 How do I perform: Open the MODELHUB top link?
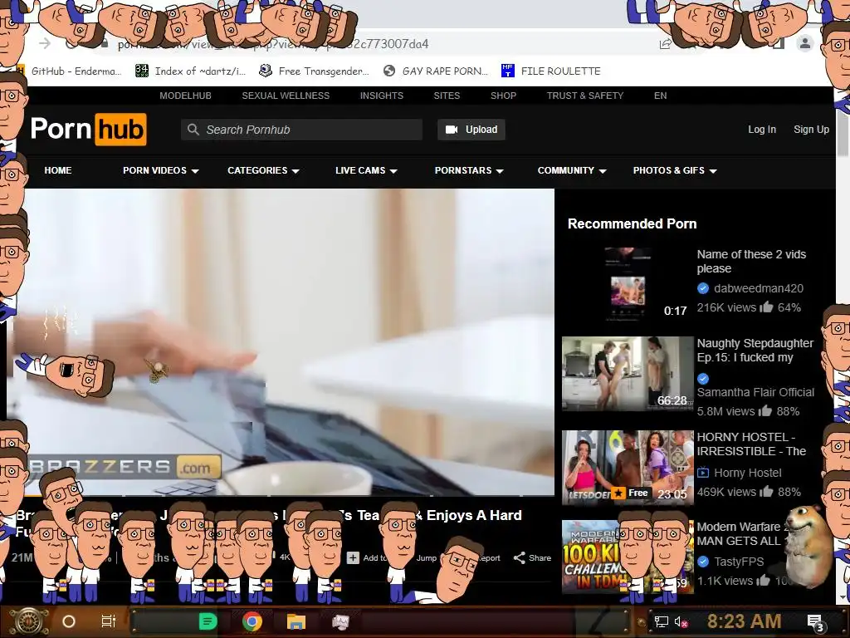coord(185,96)
